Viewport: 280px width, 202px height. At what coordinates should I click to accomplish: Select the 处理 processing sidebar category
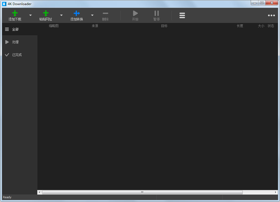(x=20, y=42)
